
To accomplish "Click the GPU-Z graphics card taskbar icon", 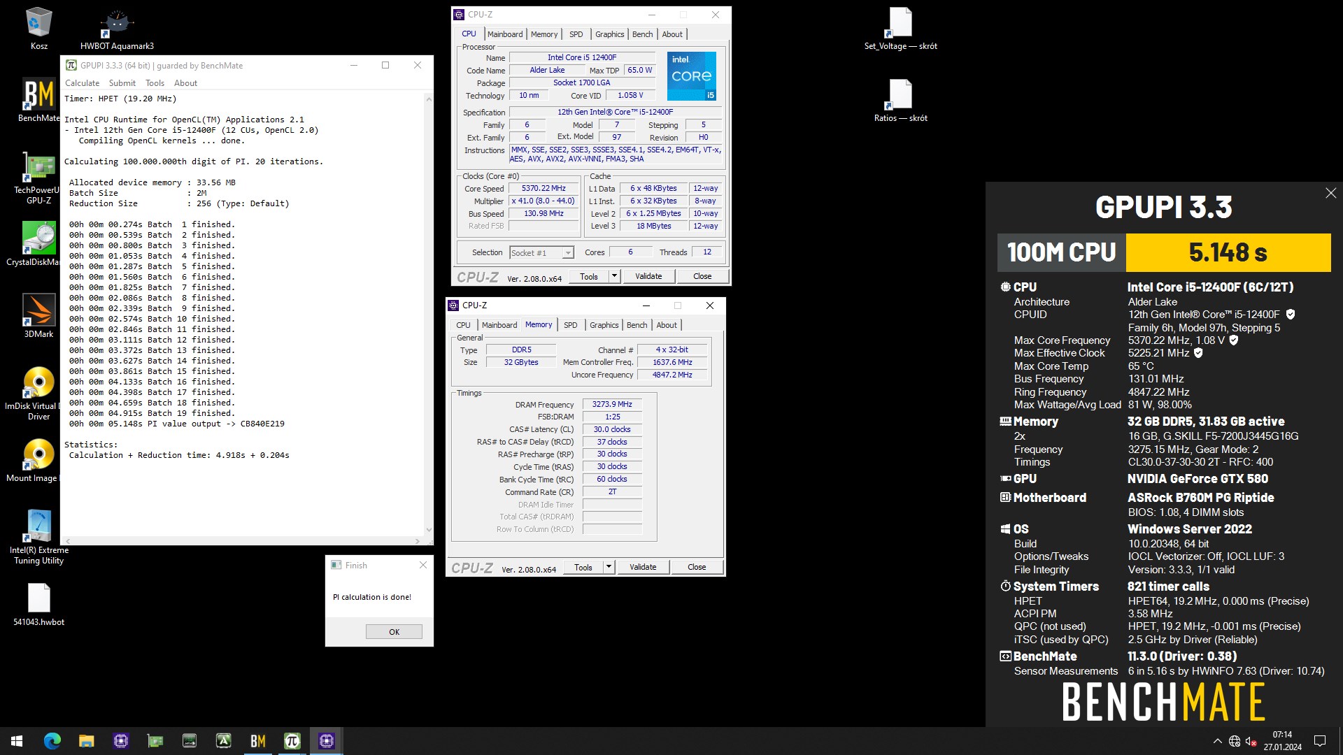I will [155, 741].
